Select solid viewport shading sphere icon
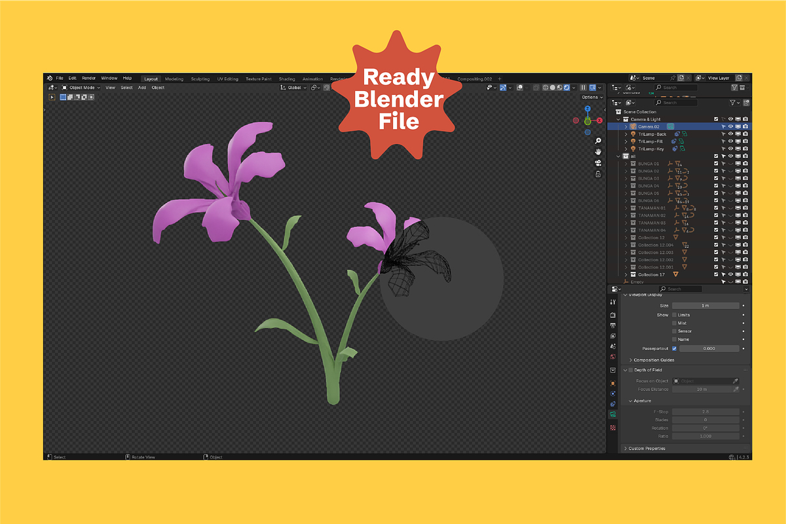Image resolution: width=786 pixels, height=524 pixels. tap(552, 87)
